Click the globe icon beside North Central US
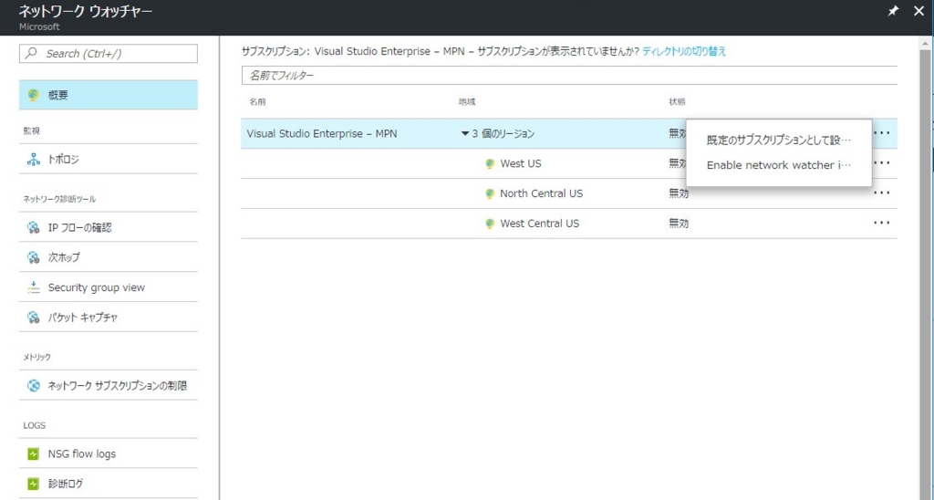 click(x=490, y=193)
